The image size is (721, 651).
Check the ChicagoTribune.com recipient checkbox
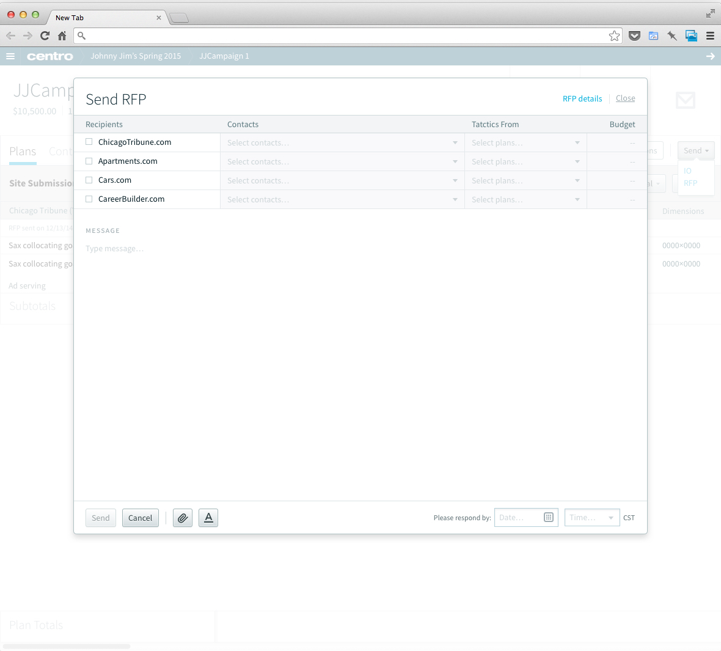coord(89,142)
